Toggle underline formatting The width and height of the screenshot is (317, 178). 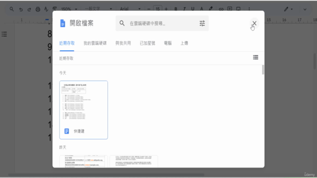point(193,9)
